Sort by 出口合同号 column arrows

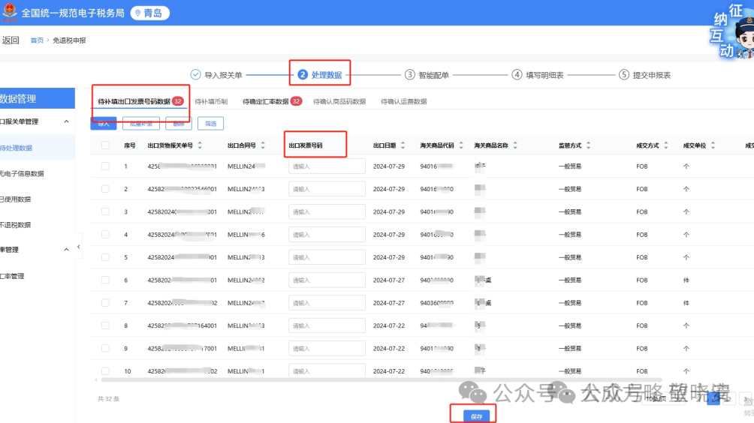pos(263,145)
